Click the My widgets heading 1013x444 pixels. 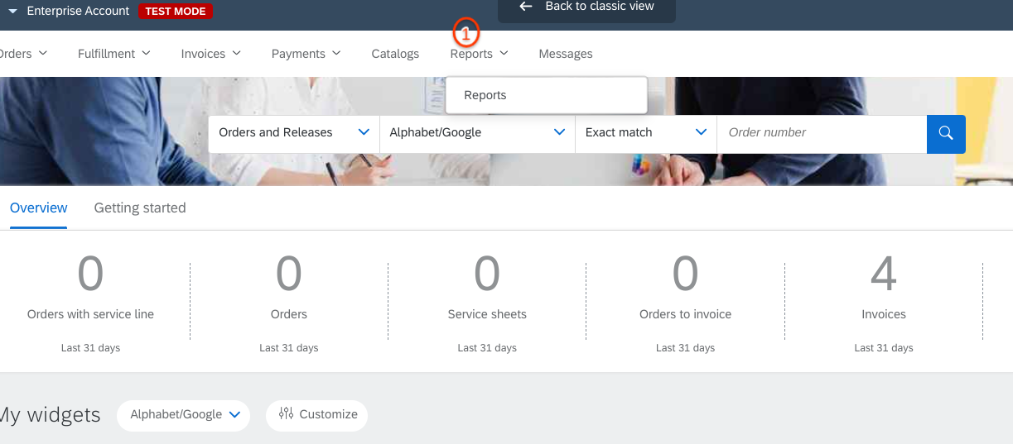(x=51, y=414)
